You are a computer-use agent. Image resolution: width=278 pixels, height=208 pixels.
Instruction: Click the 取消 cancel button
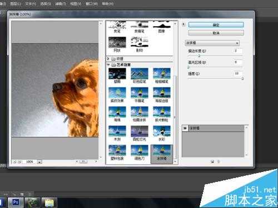coord(216,33)
